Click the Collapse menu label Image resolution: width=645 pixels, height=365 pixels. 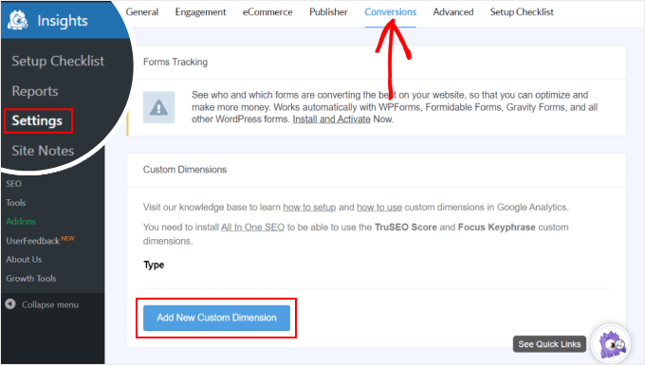(x=50, y=304)
